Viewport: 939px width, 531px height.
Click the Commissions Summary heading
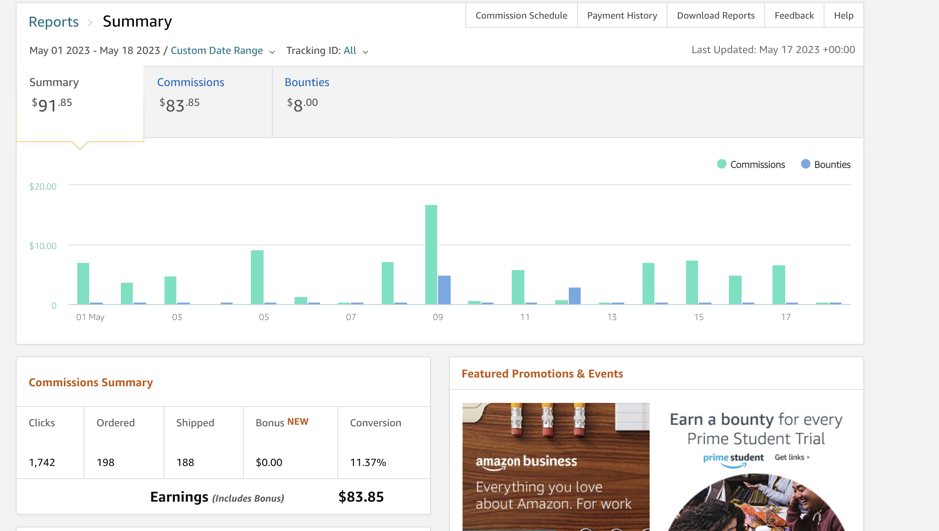point(91,382)
